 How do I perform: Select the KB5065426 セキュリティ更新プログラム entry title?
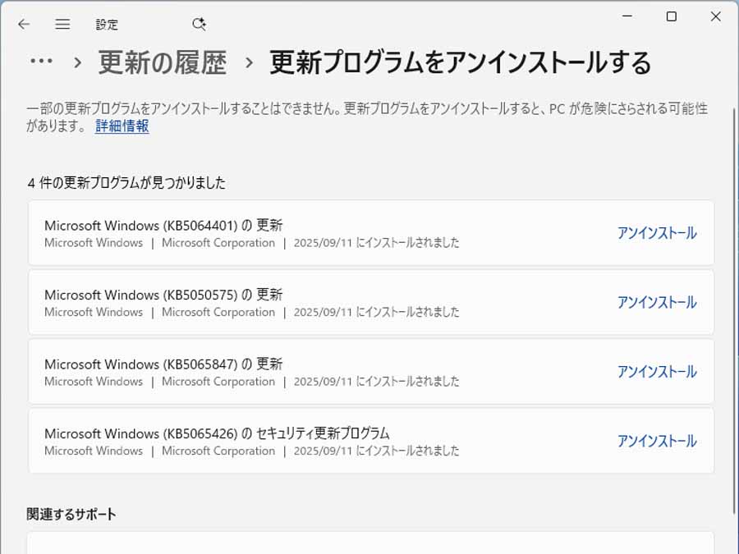(217, 433)
